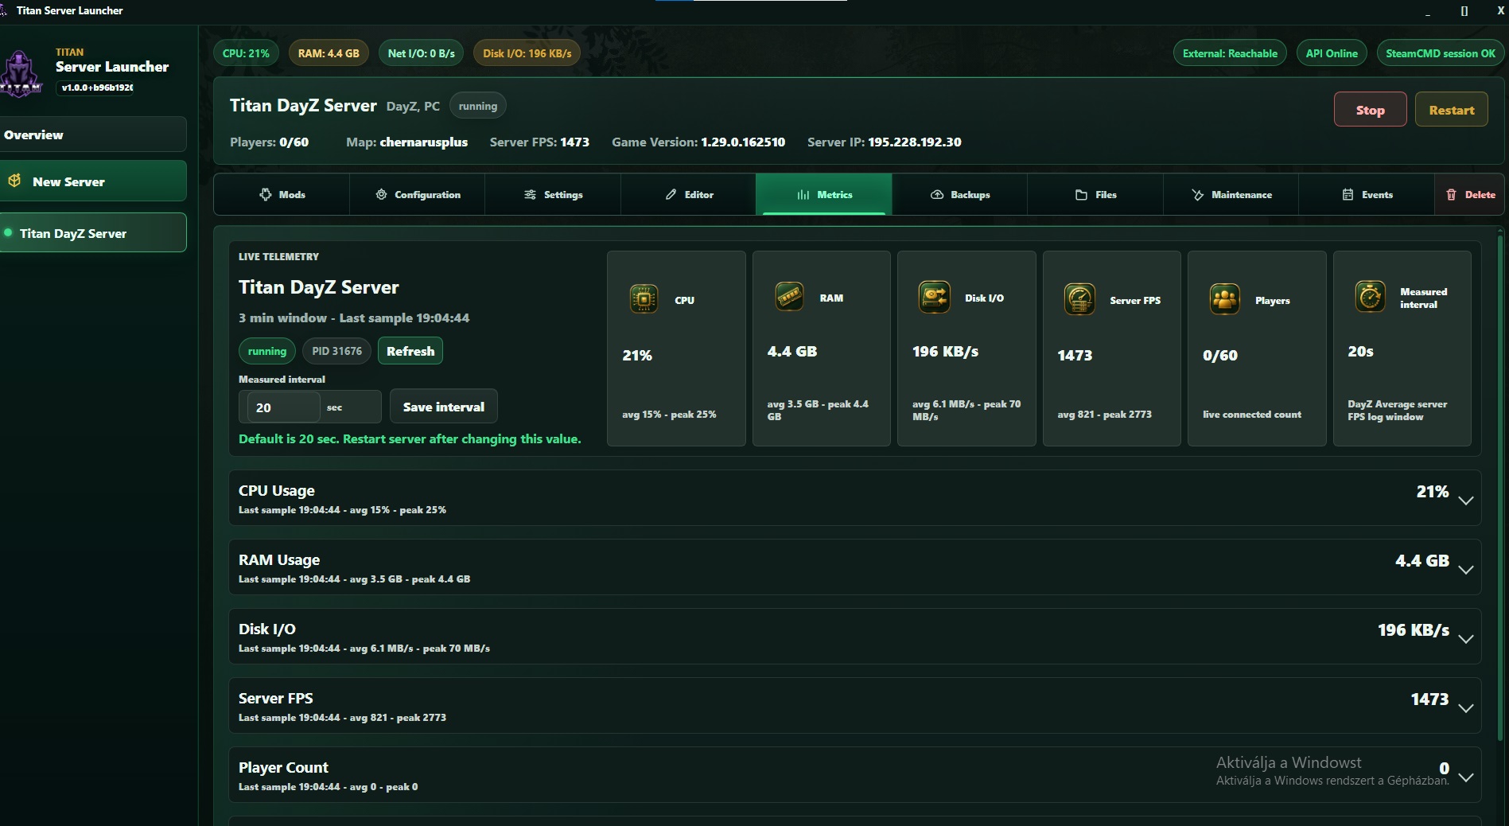Click the Server IP 195.228.192.30 text
Screen dimensions: 1509x826
(884, 142)
